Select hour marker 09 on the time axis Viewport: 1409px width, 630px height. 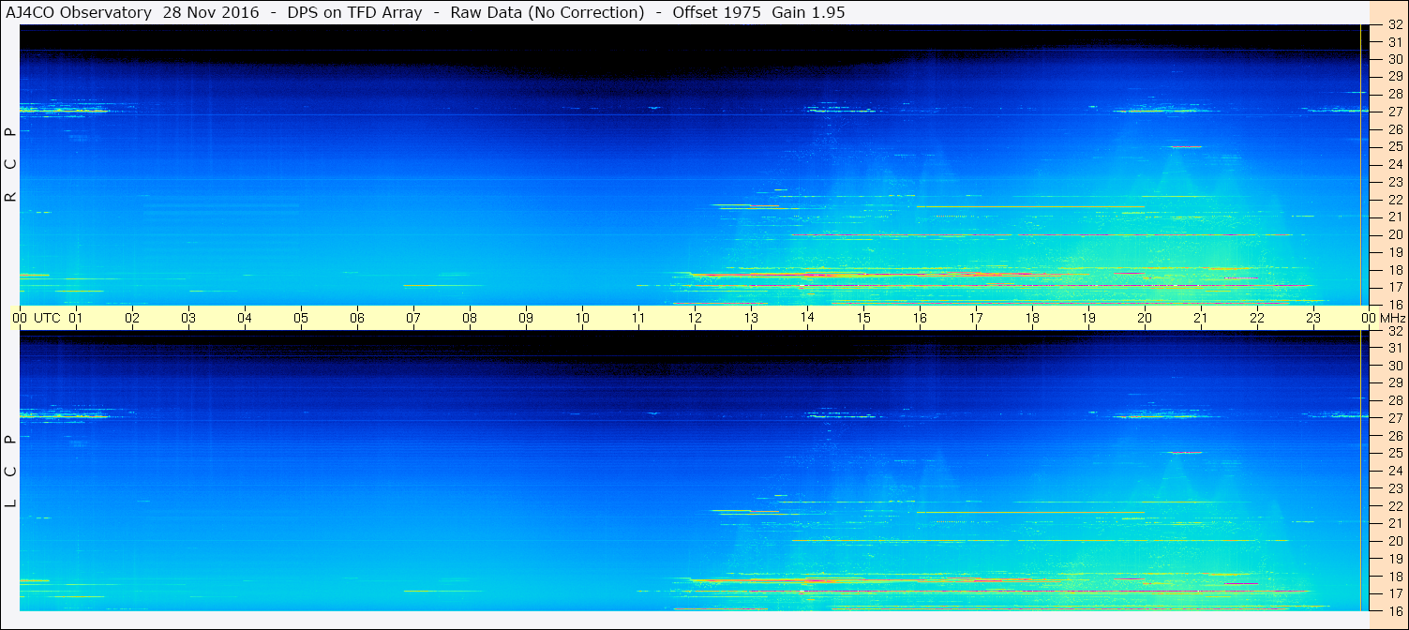click(x=526, y=318)
